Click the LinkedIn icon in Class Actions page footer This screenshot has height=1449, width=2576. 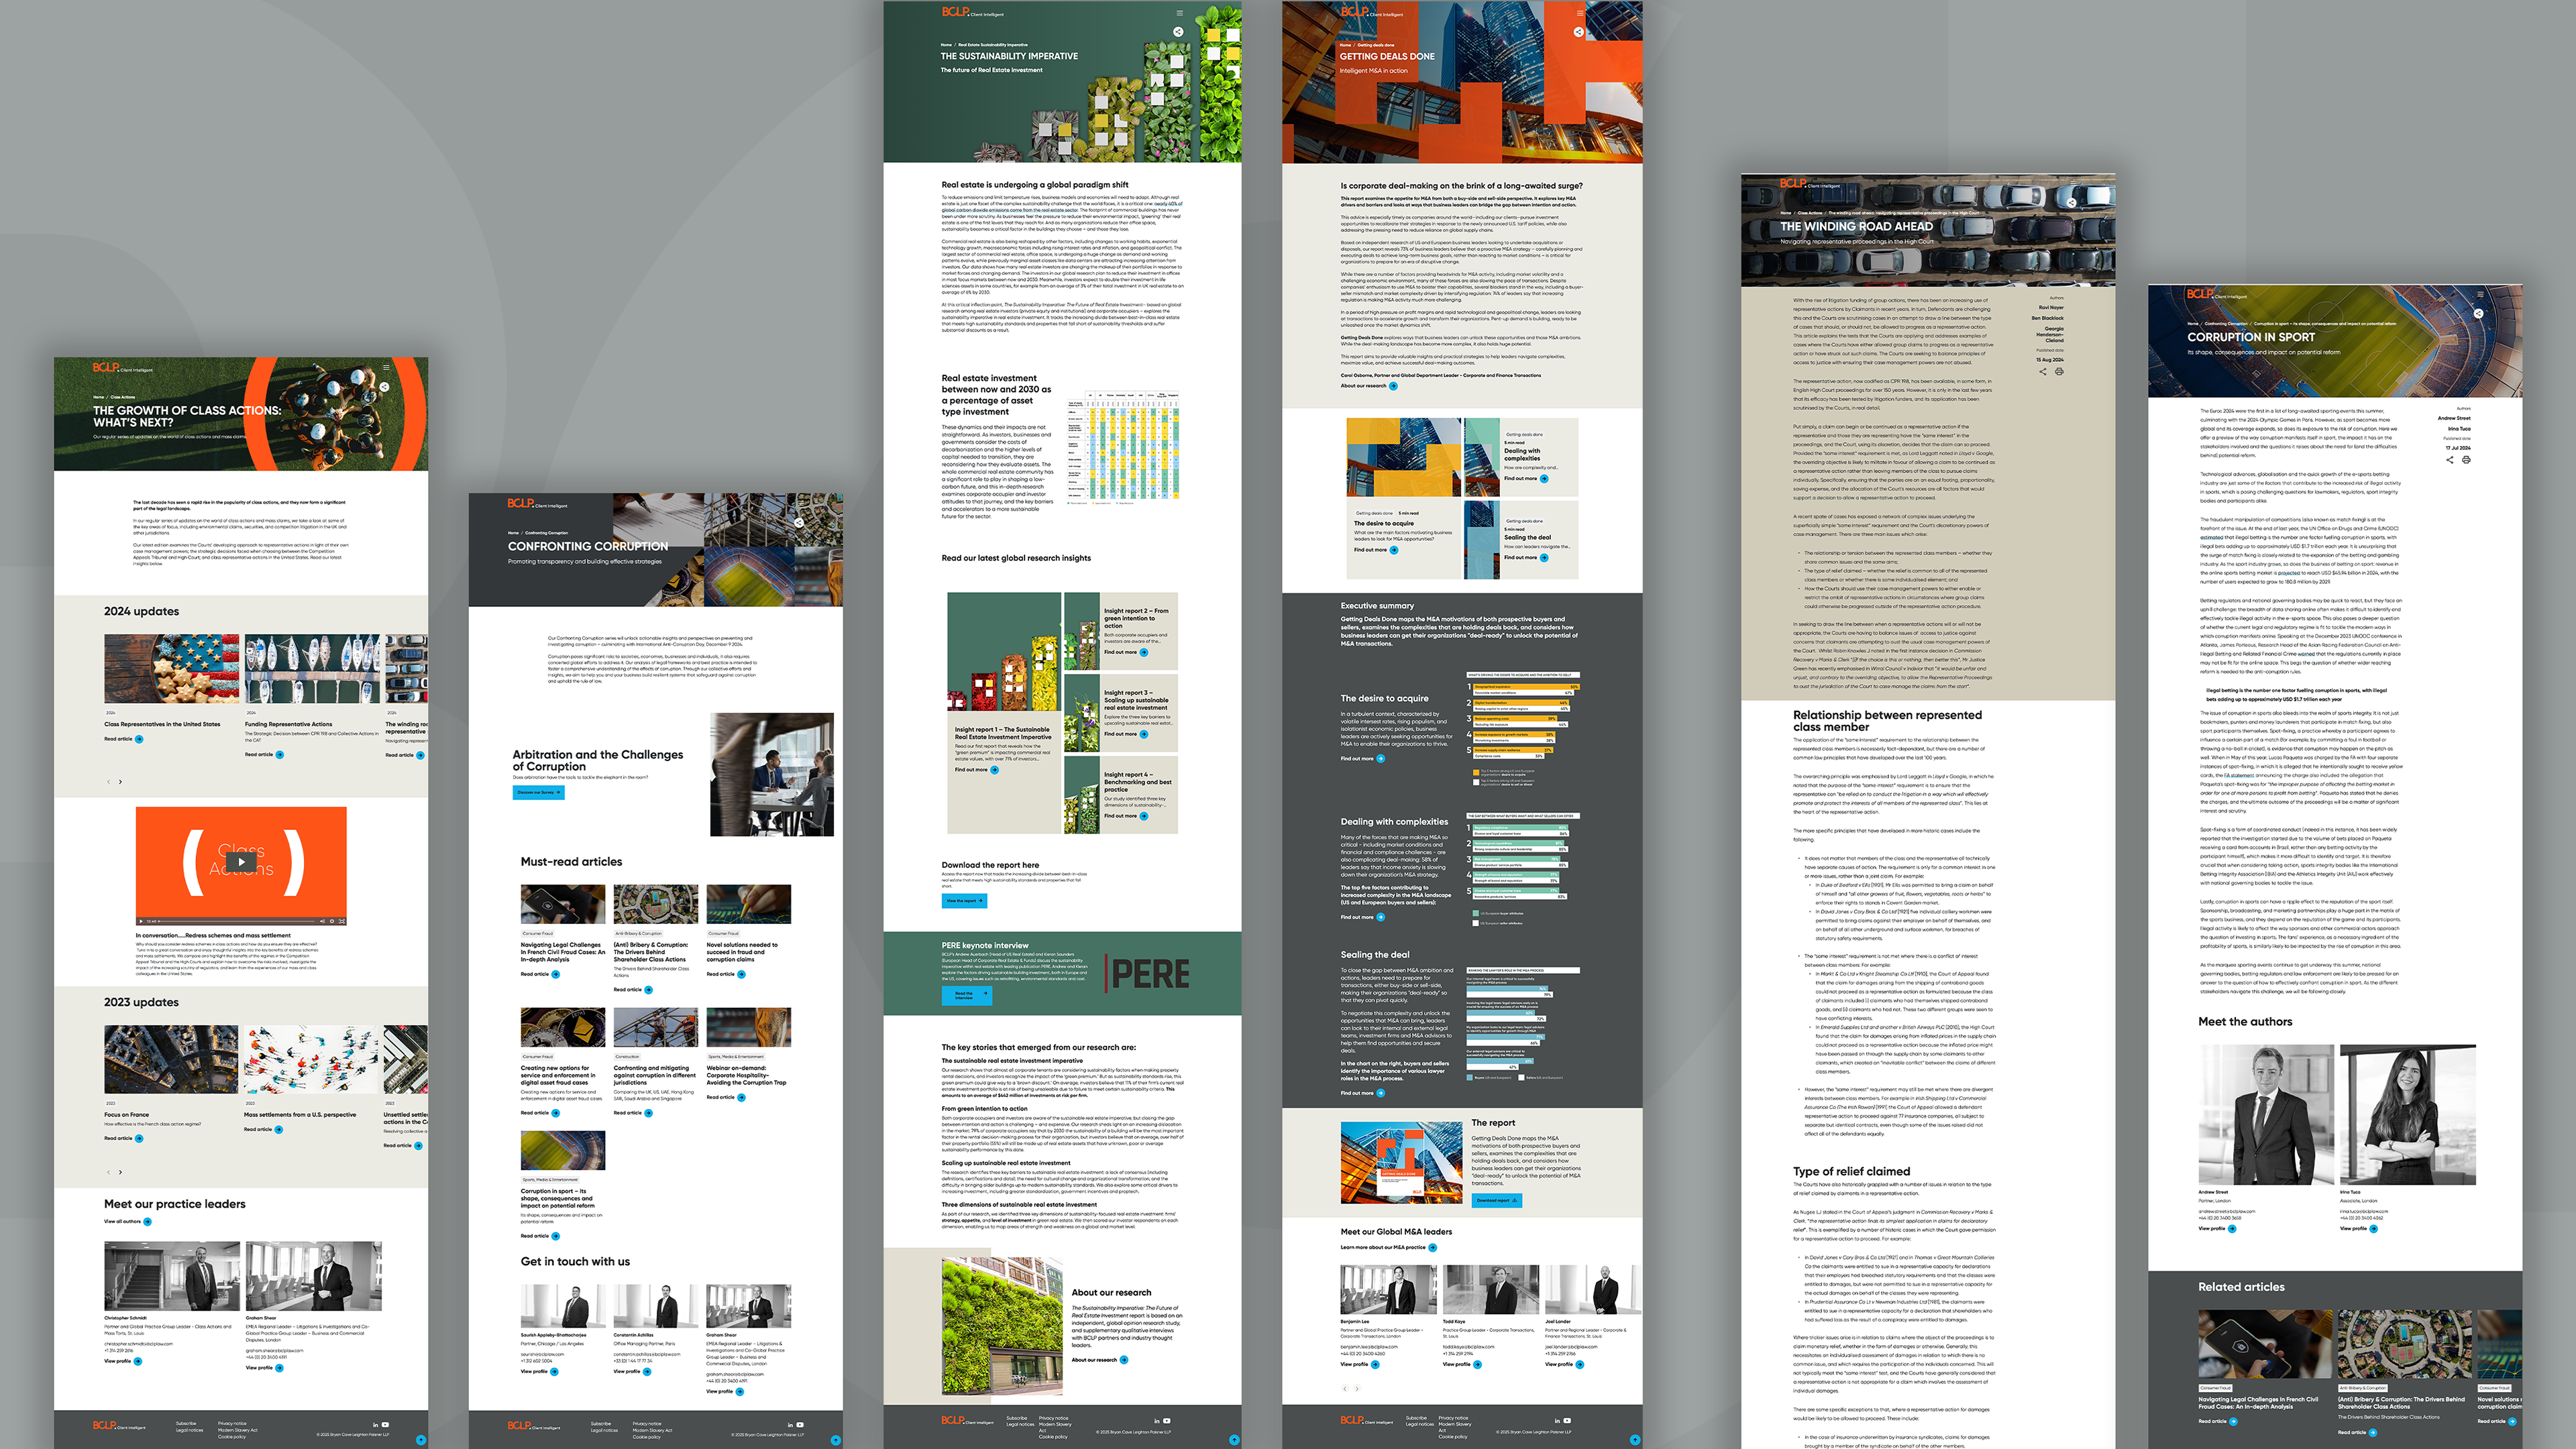[375, 1424]
